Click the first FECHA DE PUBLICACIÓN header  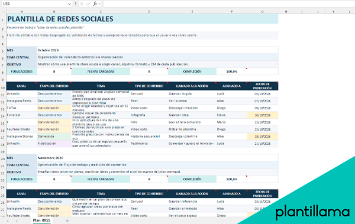[x=263, y=86]
